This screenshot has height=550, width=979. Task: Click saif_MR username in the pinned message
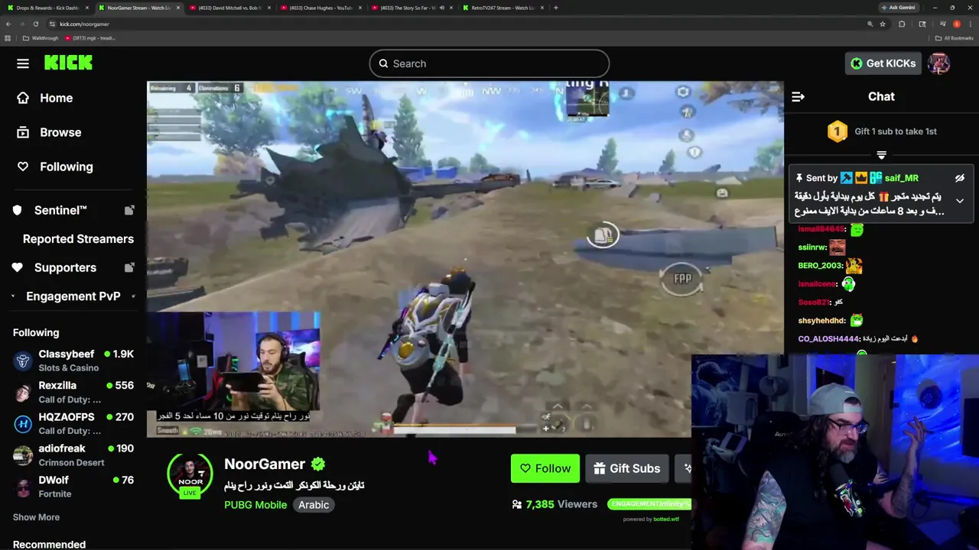(902, 178)
